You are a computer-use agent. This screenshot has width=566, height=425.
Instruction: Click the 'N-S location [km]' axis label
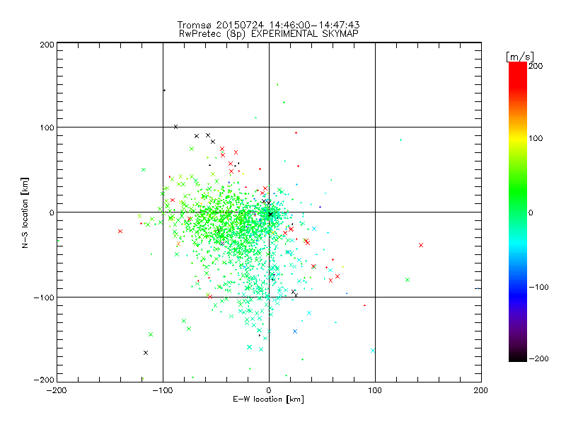click(x=25, y=213)
